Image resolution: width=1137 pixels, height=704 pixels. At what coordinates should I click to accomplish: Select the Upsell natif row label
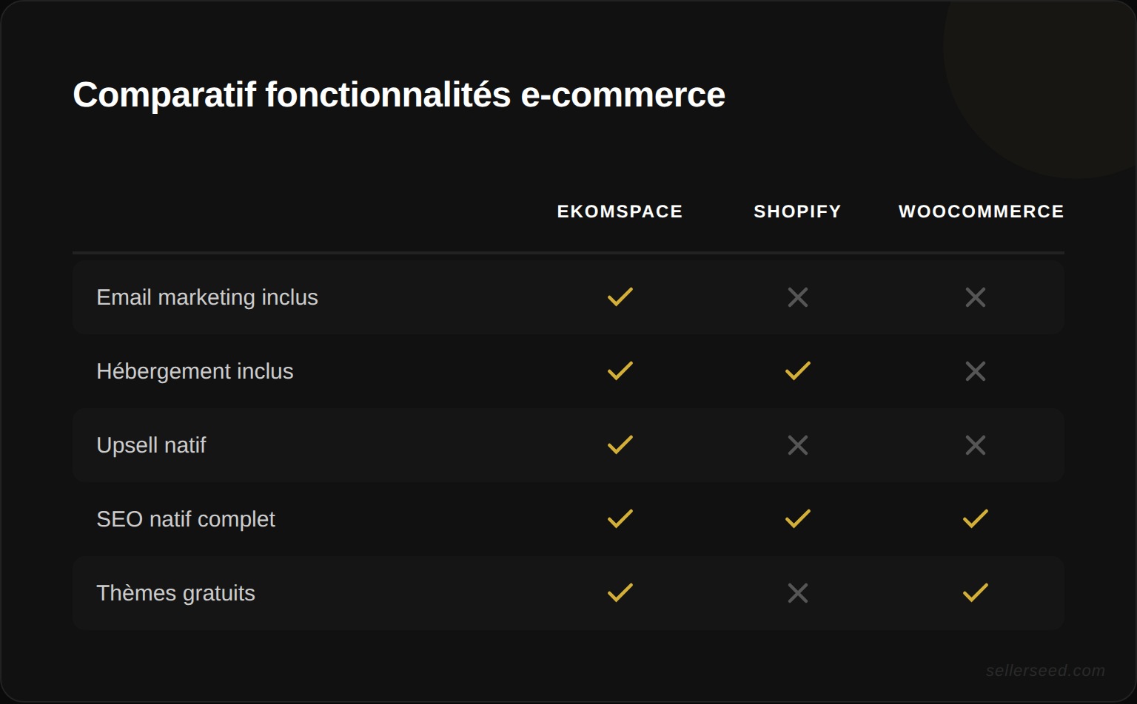point(152,445)
